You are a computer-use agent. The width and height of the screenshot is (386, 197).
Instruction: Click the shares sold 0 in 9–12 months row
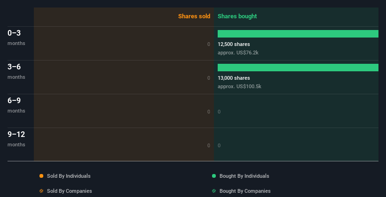pos(209,145)
